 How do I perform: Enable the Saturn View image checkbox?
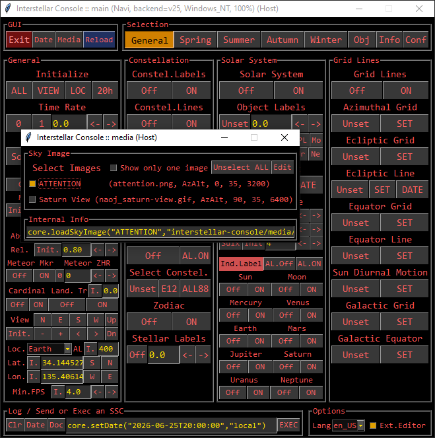point(32,200)
